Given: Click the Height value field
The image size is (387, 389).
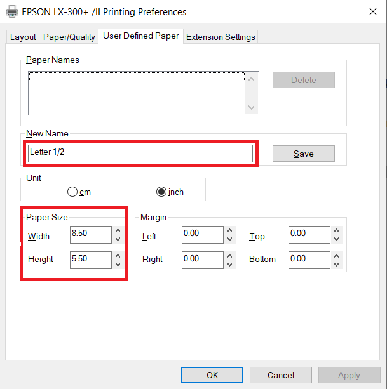Looking at the screenshot, I should 91,260.
